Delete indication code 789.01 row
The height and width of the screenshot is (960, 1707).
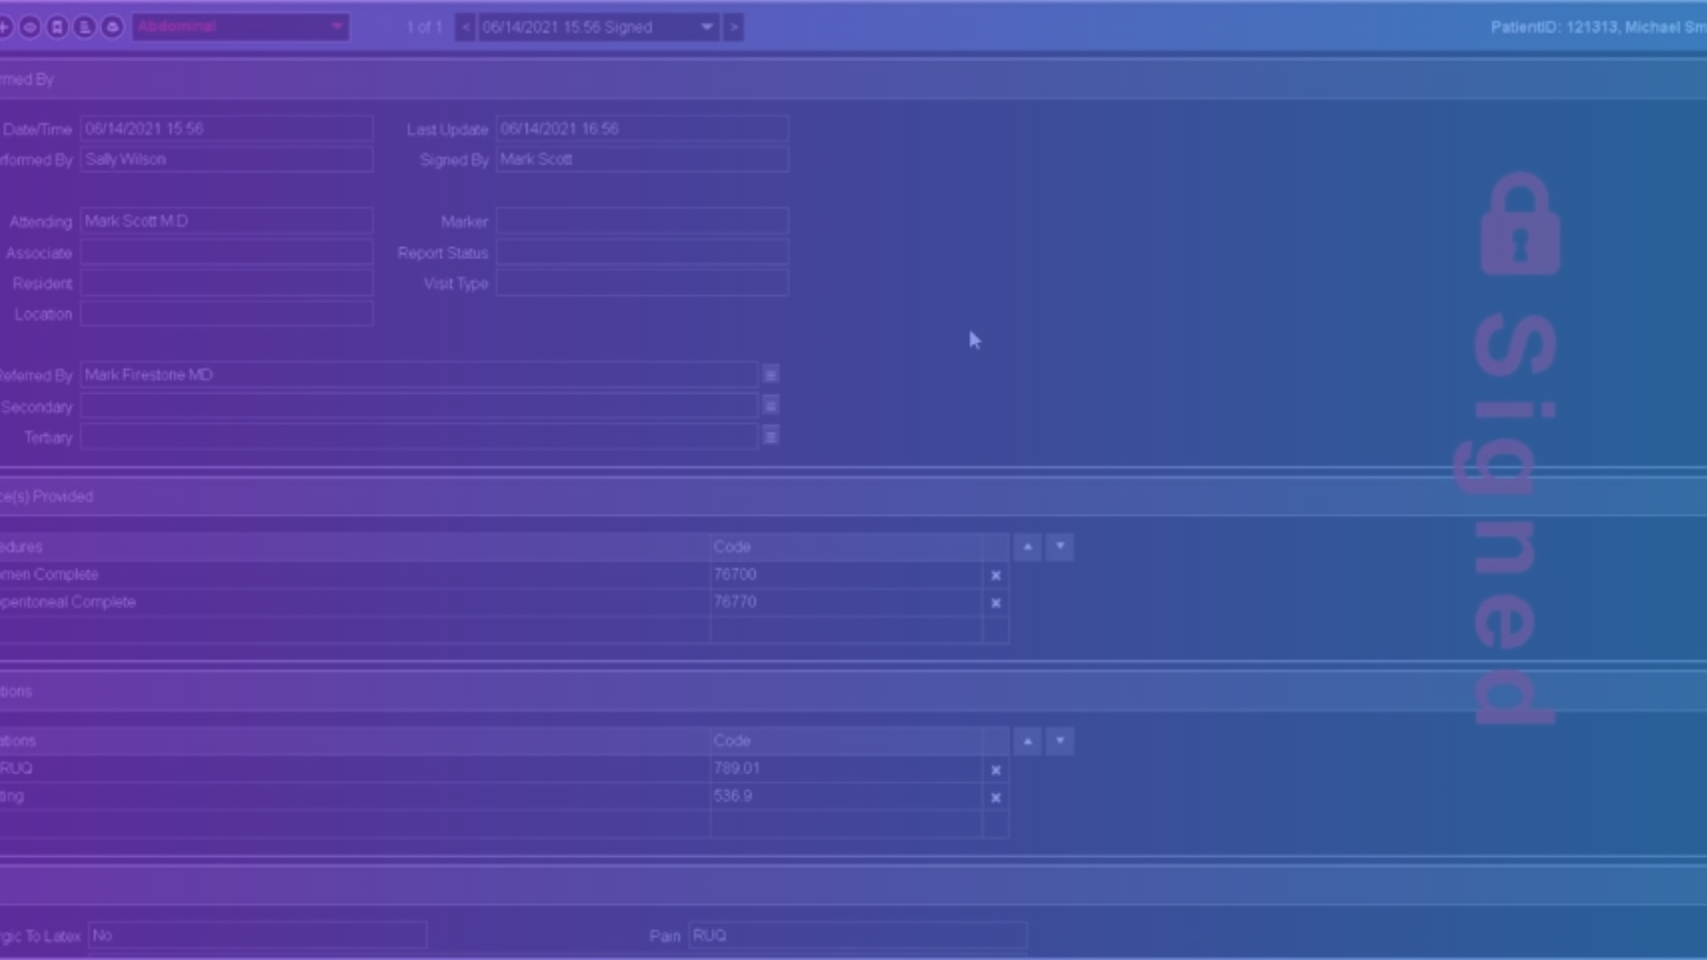tap(996, 771)
